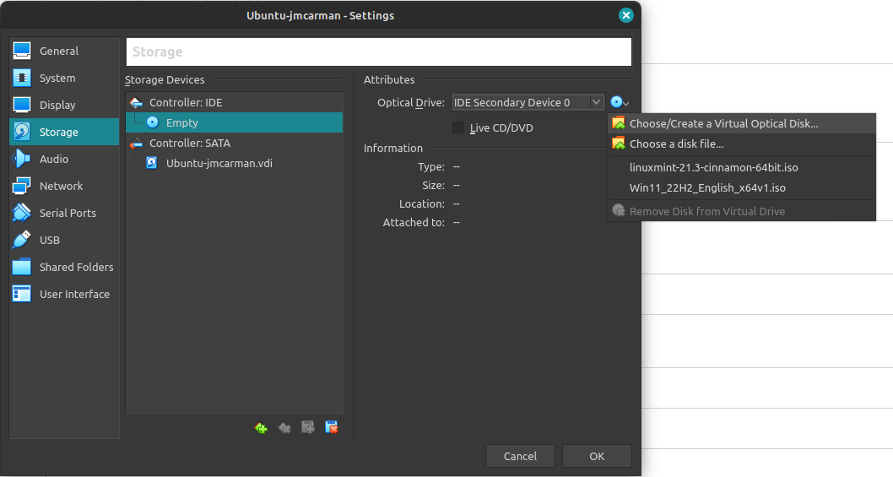Click the Optical Drive label
This screenshot has width=893, height=477.
[x=410, y=103]
